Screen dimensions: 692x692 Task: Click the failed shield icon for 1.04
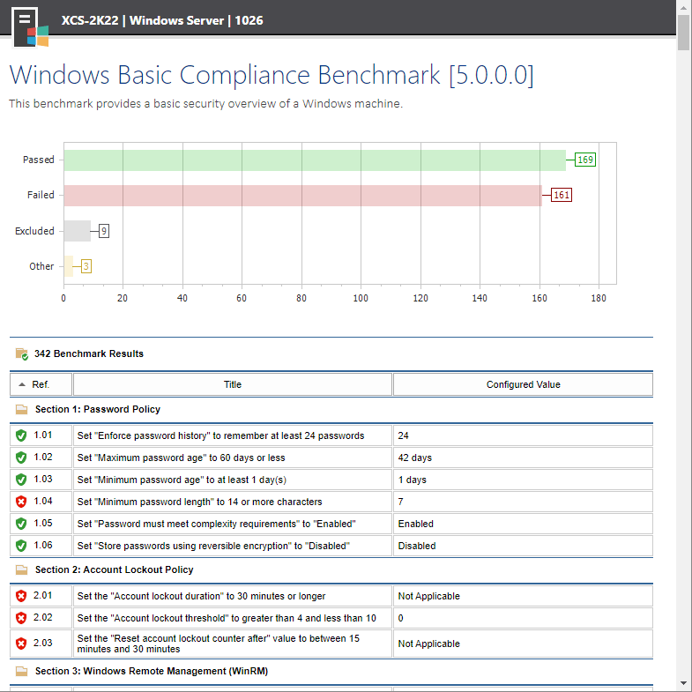pos(21,502)
